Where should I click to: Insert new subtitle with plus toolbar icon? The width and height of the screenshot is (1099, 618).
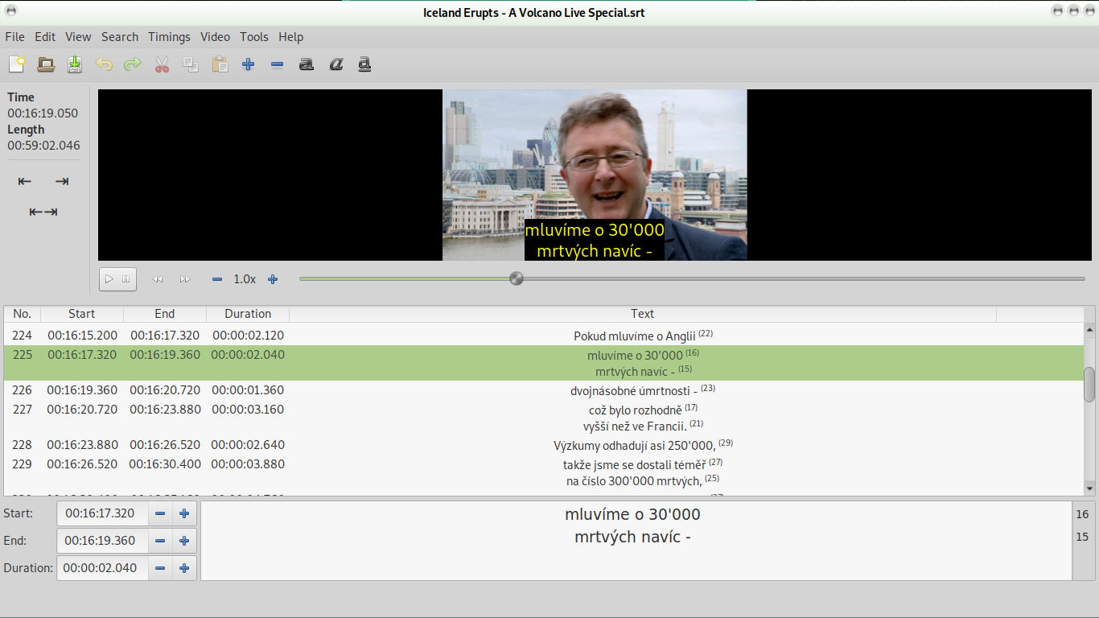249,64
